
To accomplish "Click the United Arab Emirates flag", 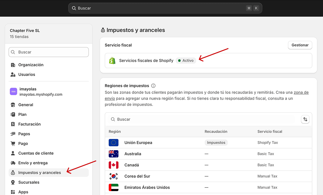I will [113, 187].
